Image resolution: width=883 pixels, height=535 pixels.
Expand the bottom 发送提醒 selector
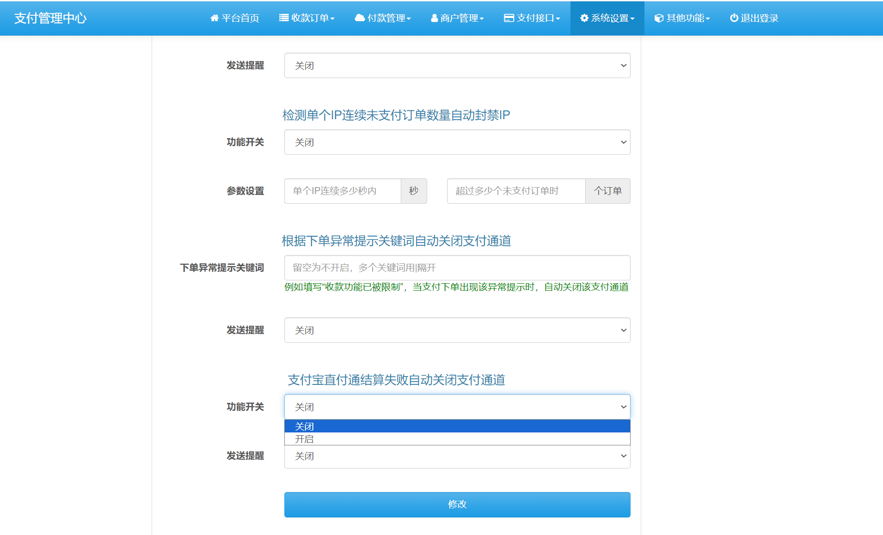457,456
